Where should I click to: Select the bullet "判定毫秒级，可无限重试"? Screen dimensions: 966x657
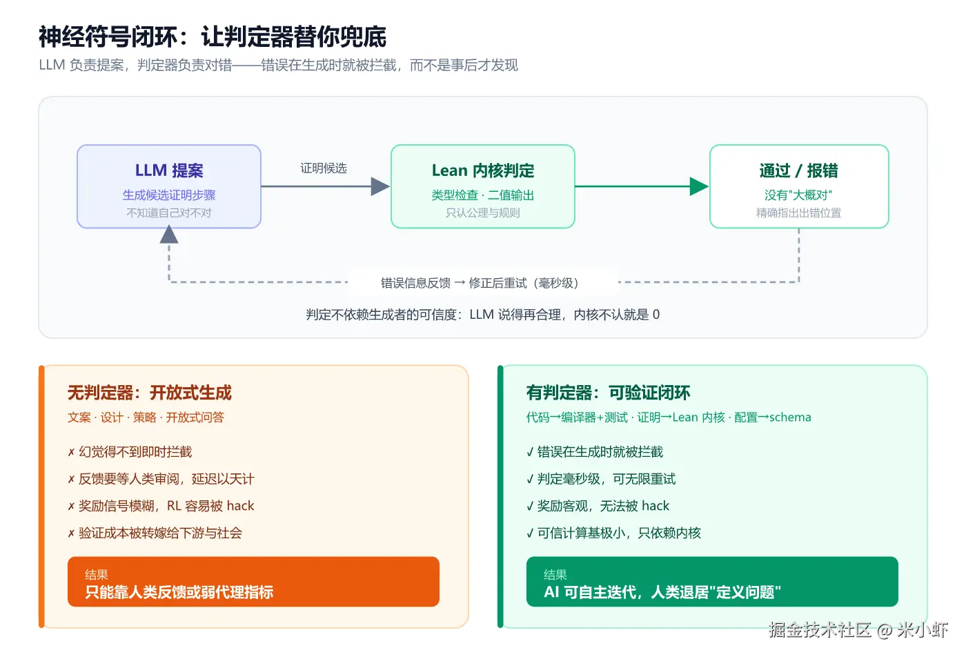point(601,479)
